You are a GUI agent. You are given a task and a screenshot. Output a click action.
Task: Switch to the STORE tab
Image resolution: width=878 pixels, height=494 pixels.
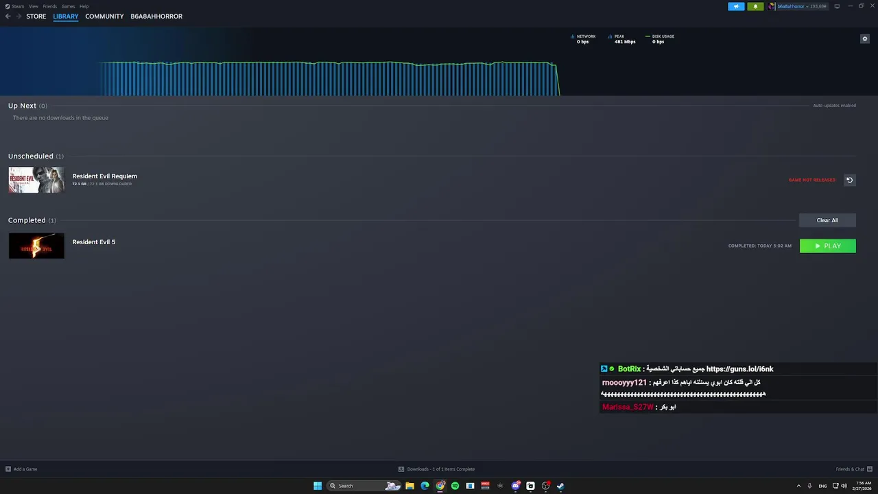pyautogui.click(x=36, y=16)
